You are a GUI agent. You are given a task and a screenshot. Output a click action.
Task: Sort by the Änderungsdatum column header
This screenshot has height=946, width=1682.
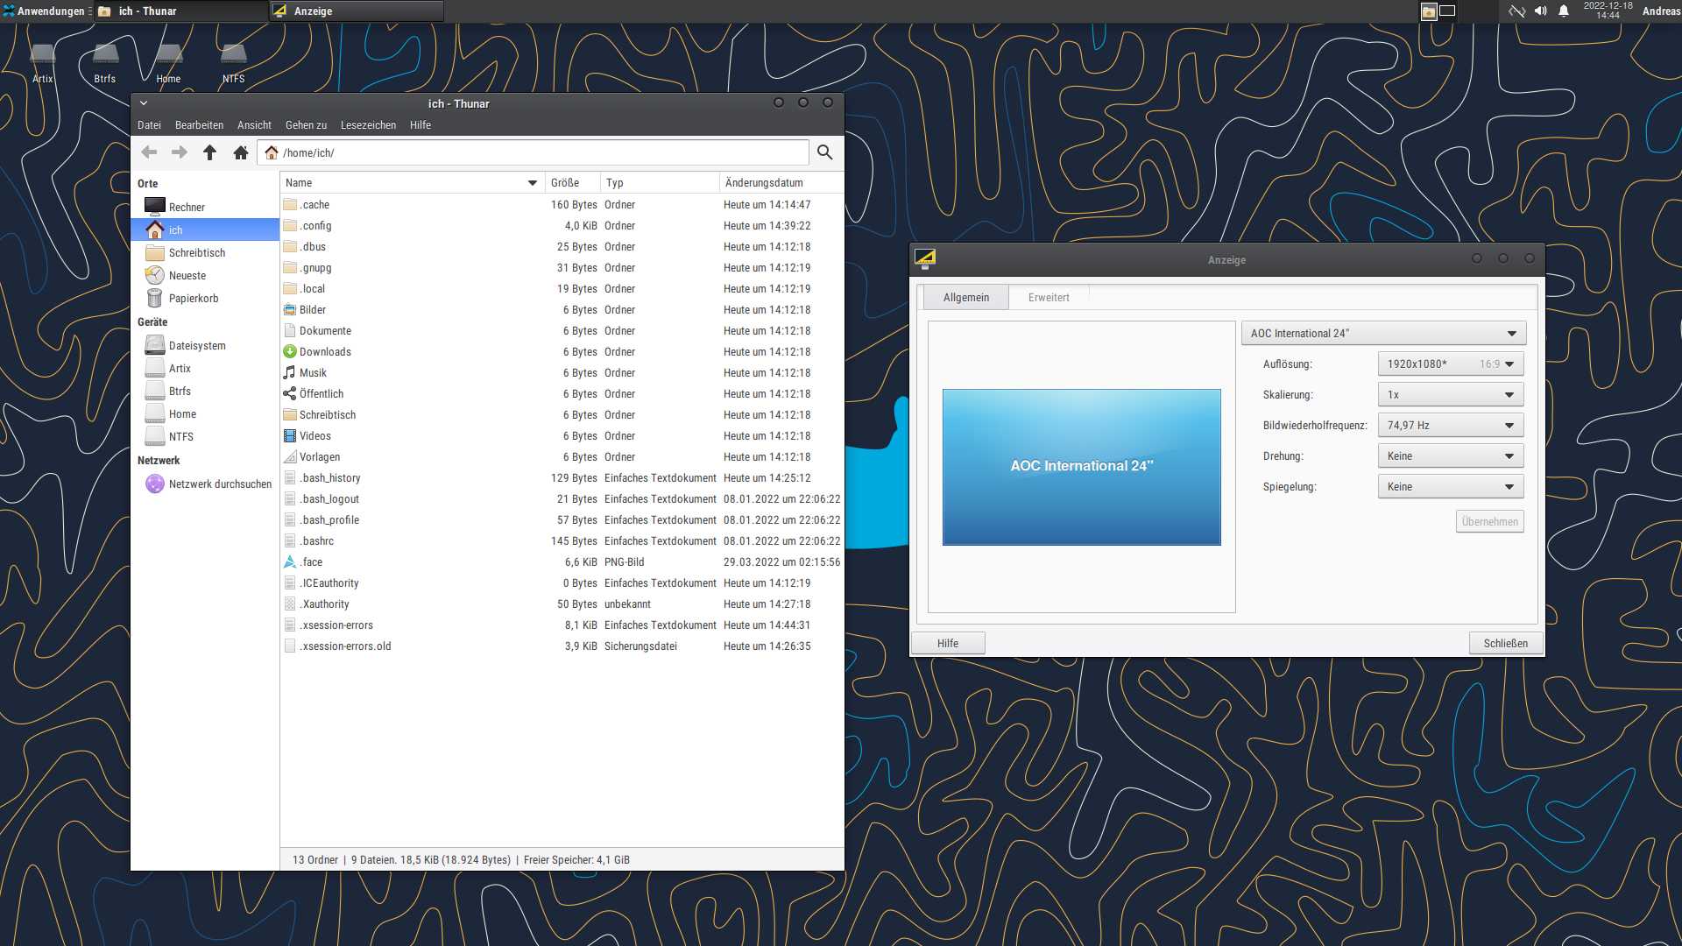(x=764, y=183)
